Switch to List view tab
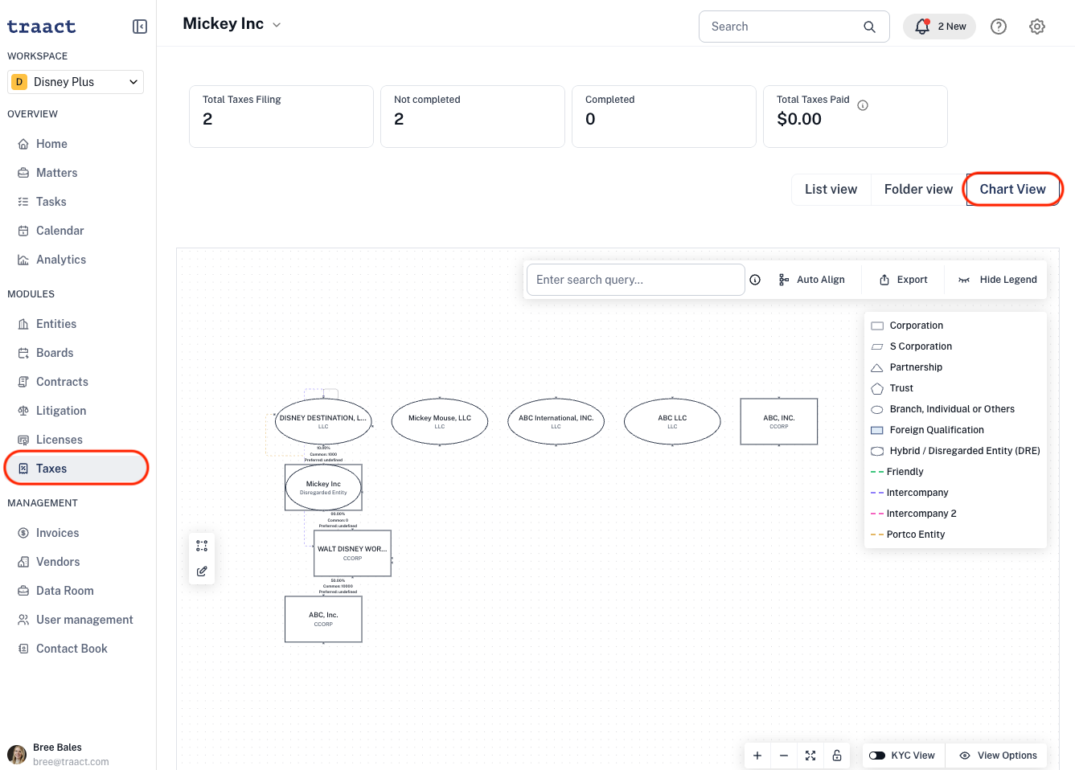Screen dimensions: 1075x770 pos(831,190)
